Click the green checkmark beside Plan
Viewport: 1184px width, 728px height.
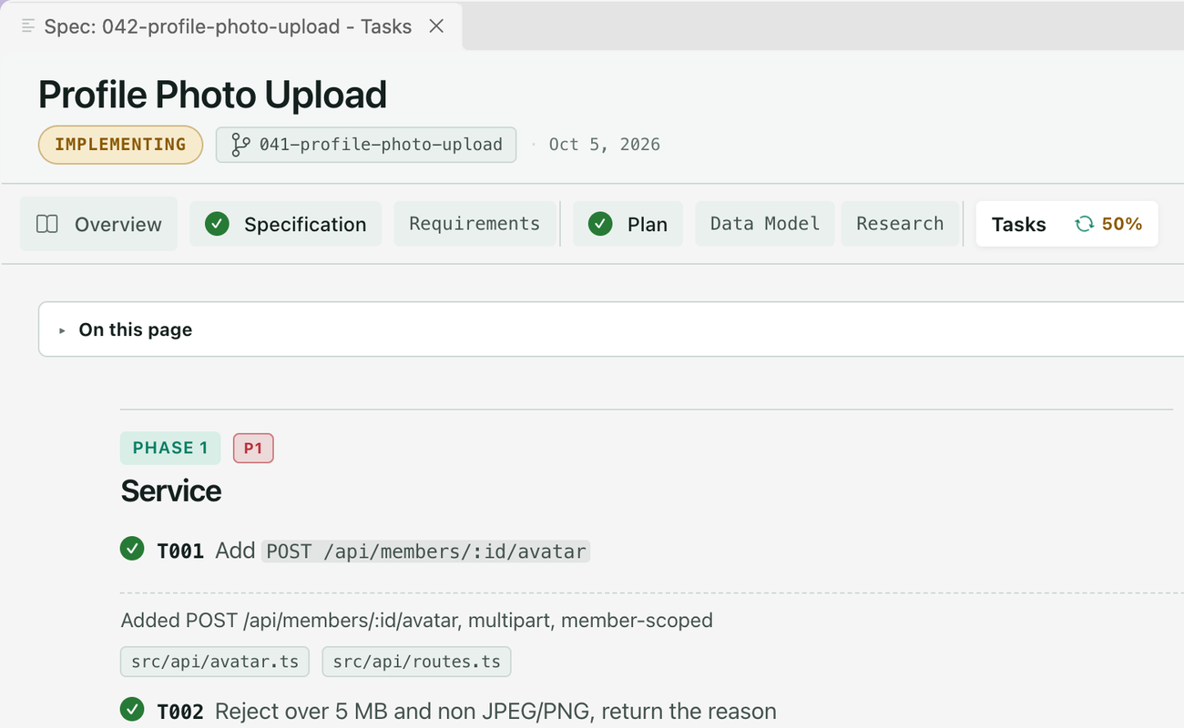600,224
